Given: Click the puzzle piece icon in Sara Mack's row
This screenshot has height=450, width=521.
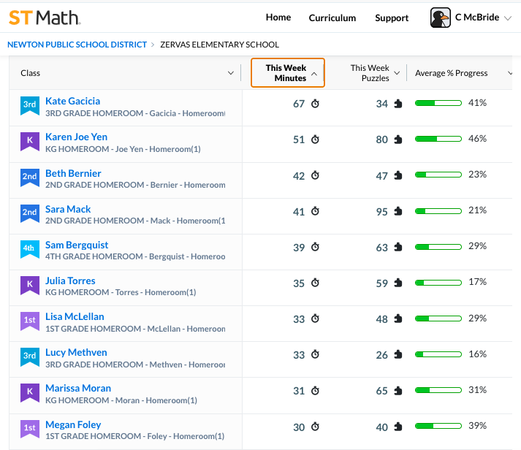Looking at the screenshot, I should coord(398,211).
